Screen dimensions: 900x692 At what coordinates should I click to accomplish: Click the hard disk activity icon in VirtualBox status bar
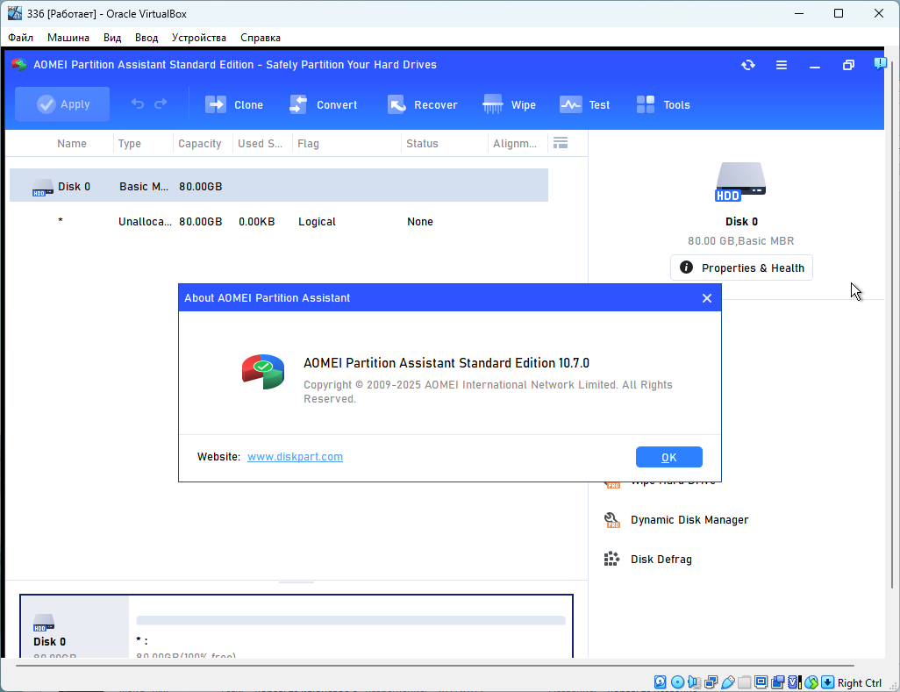[660, 681]
